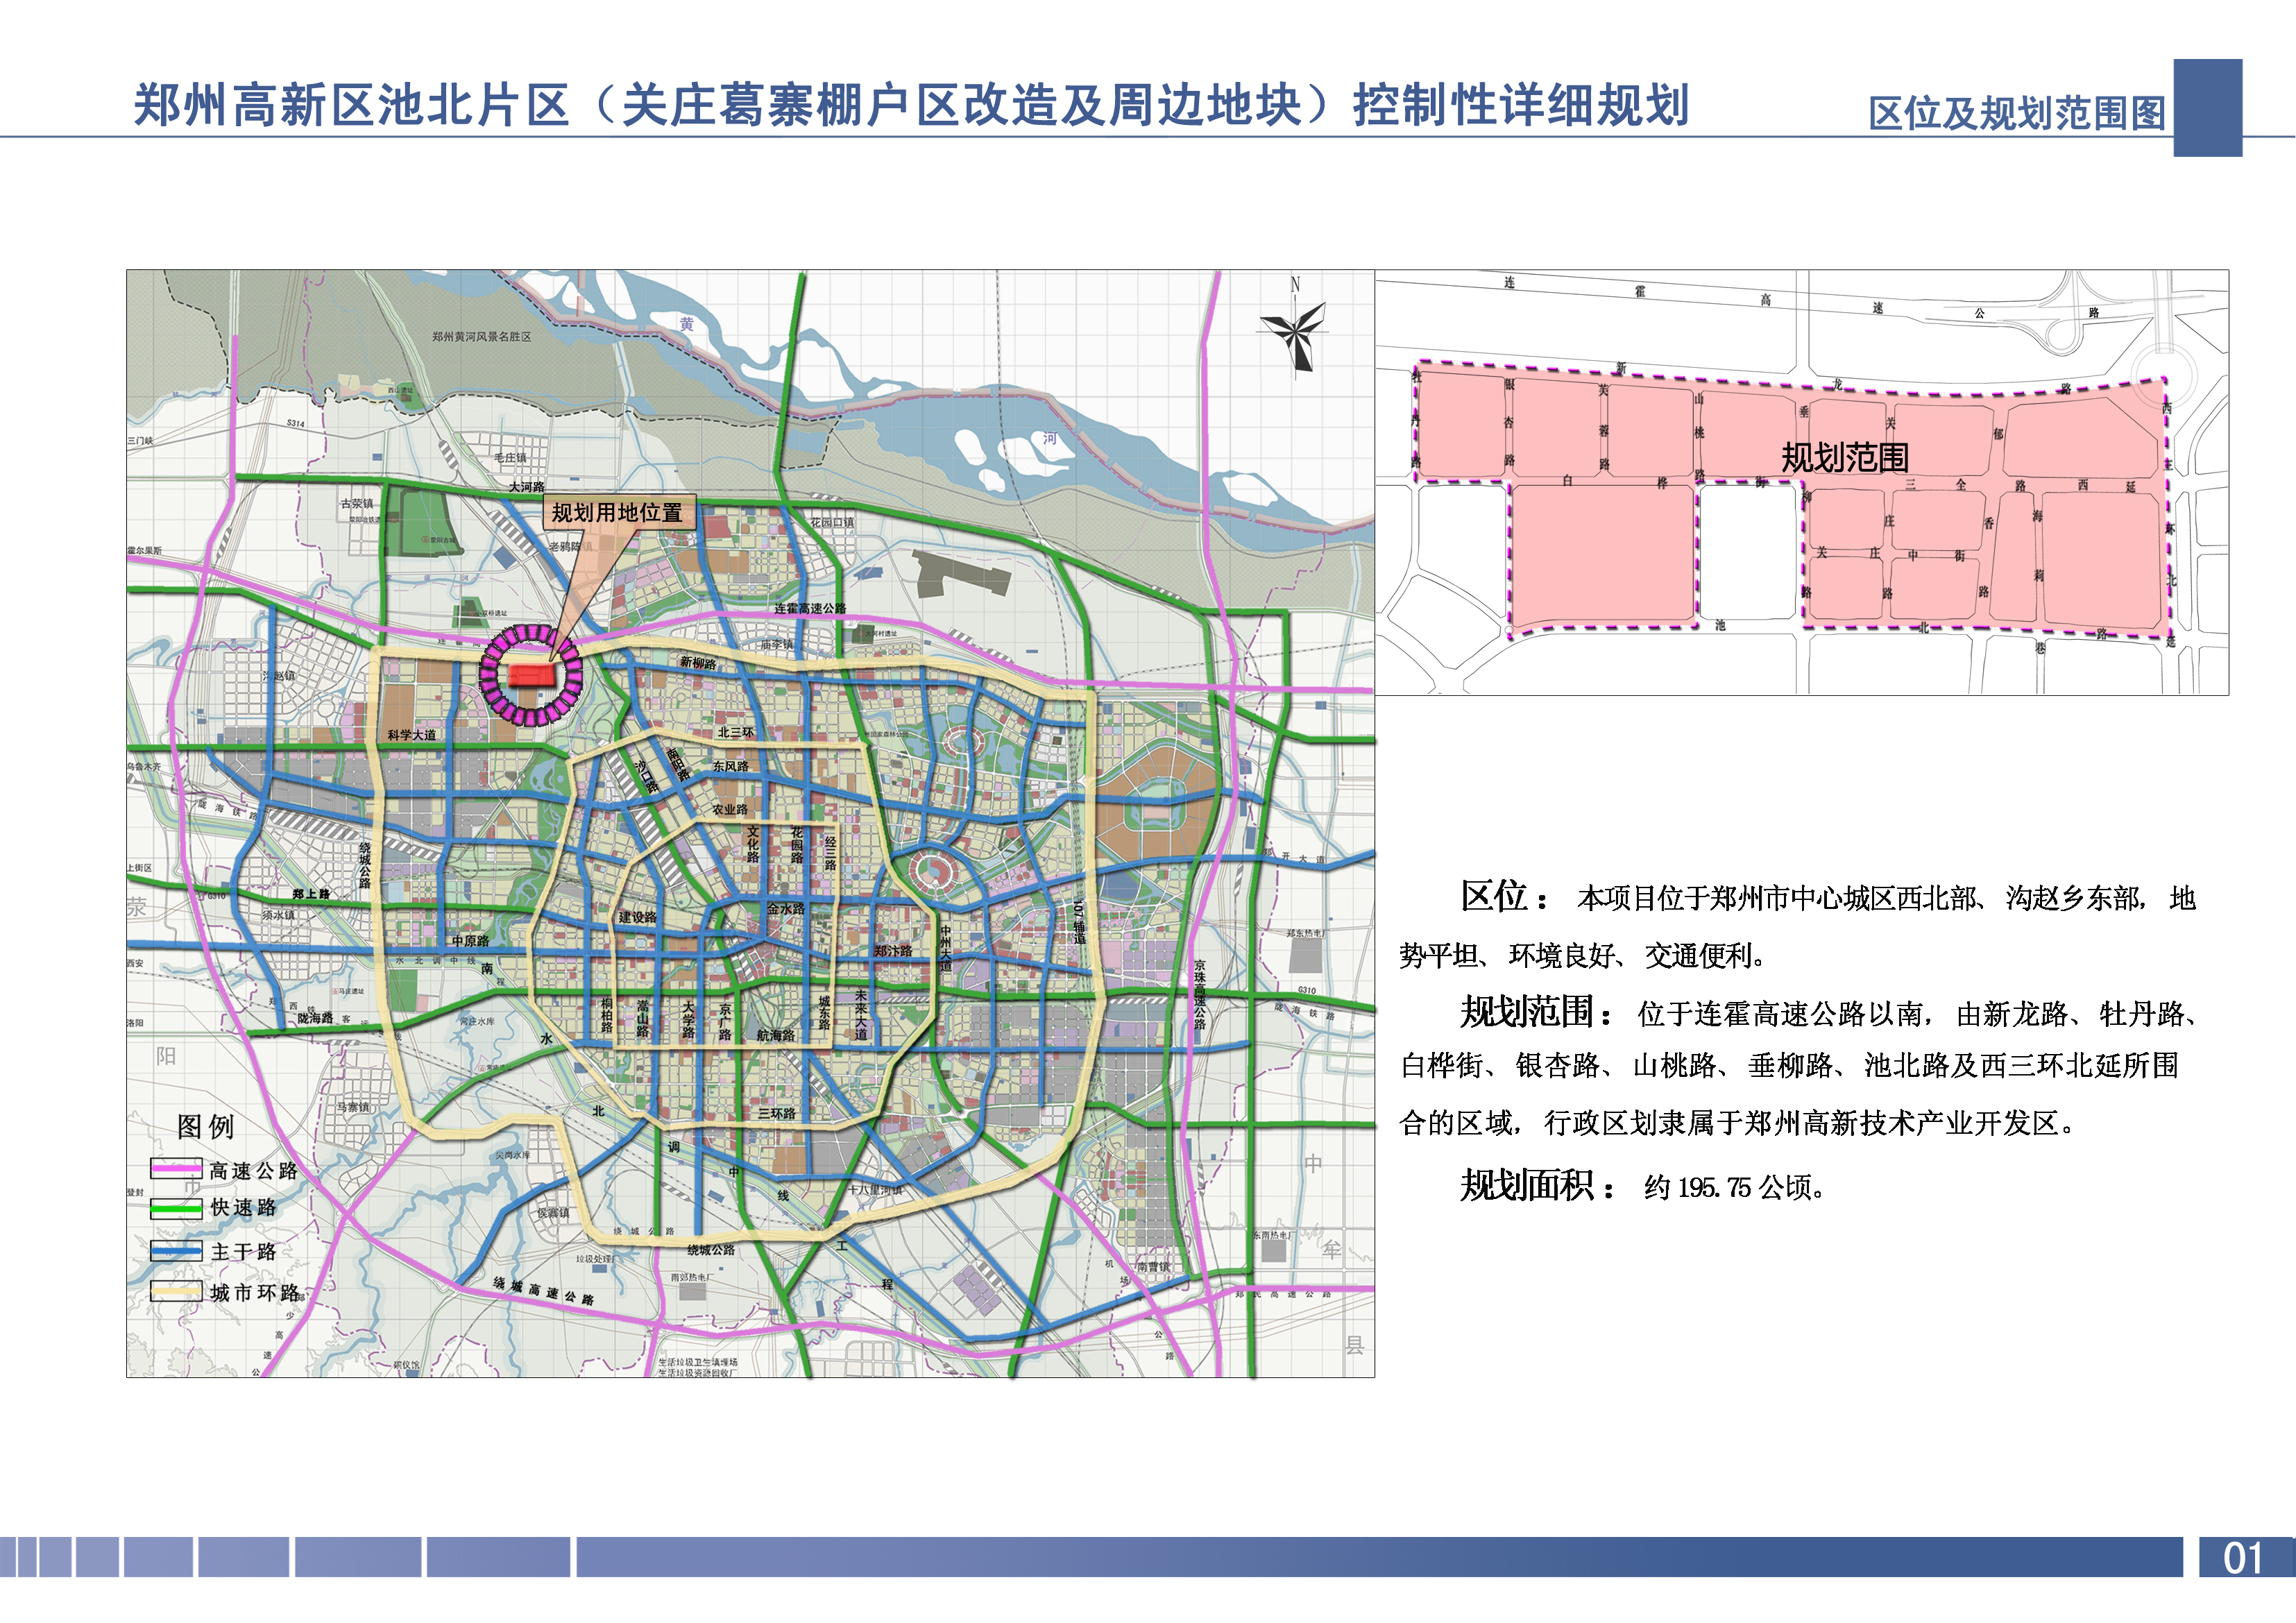Click the 花园口镇 town label
This screenshot has height=1623, width=2296.
point(833,522)
